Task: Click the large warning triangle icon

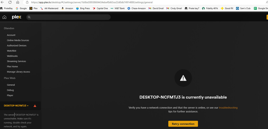Action: pos(183,78)
